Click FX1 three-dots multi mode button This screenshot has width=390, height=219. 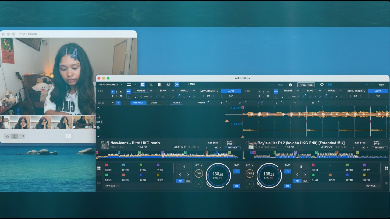129,91
